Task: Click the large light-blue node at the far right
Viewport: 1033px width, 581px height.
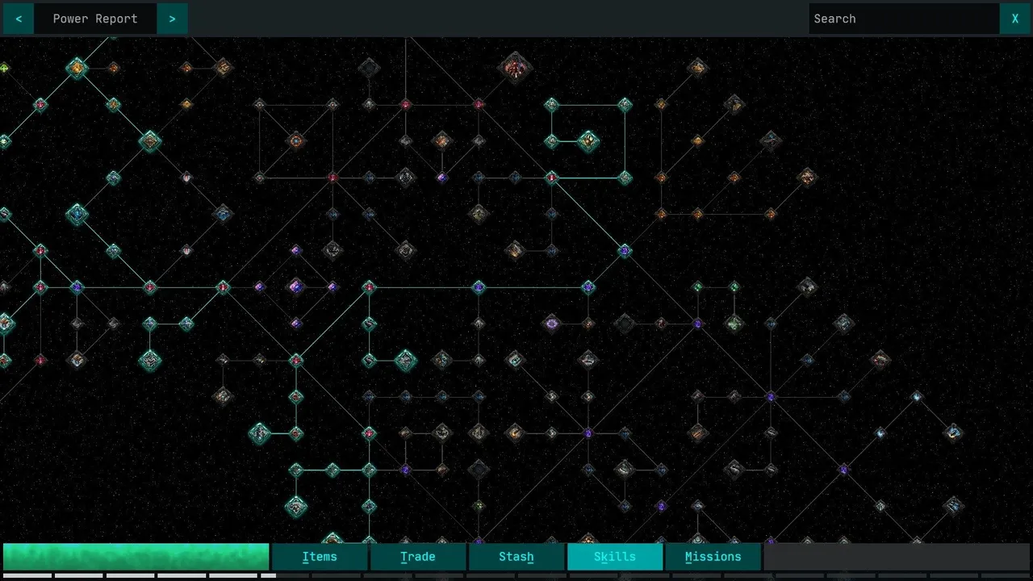Action: [954, 433]
